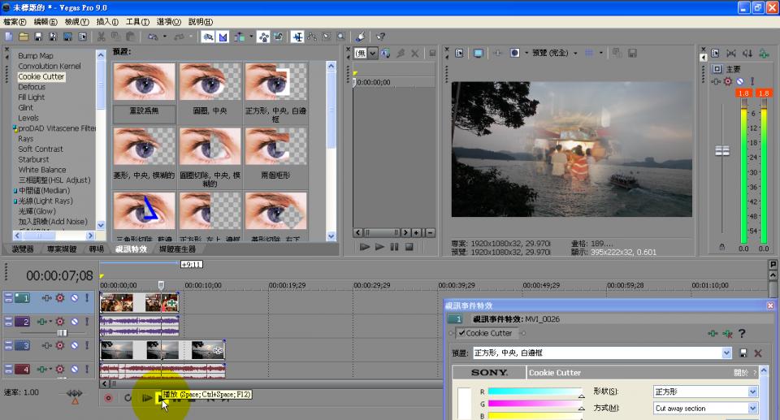The width and height of the screenshot is (780, 420).
Task: Switch to the 轉場 (Transitions) tab
Action: (96, 249)
